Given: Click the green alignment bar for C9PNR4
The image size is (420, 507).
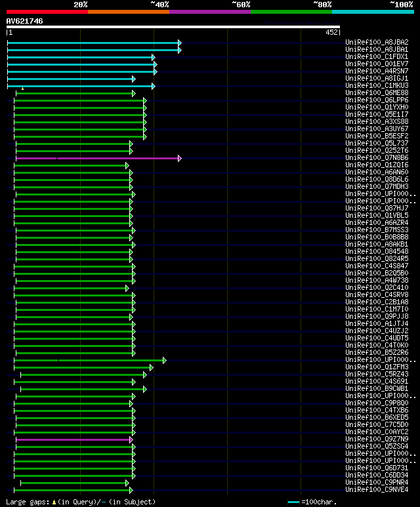Looking at the screenshot, I should pyautogui.click(x=73, y=483).
